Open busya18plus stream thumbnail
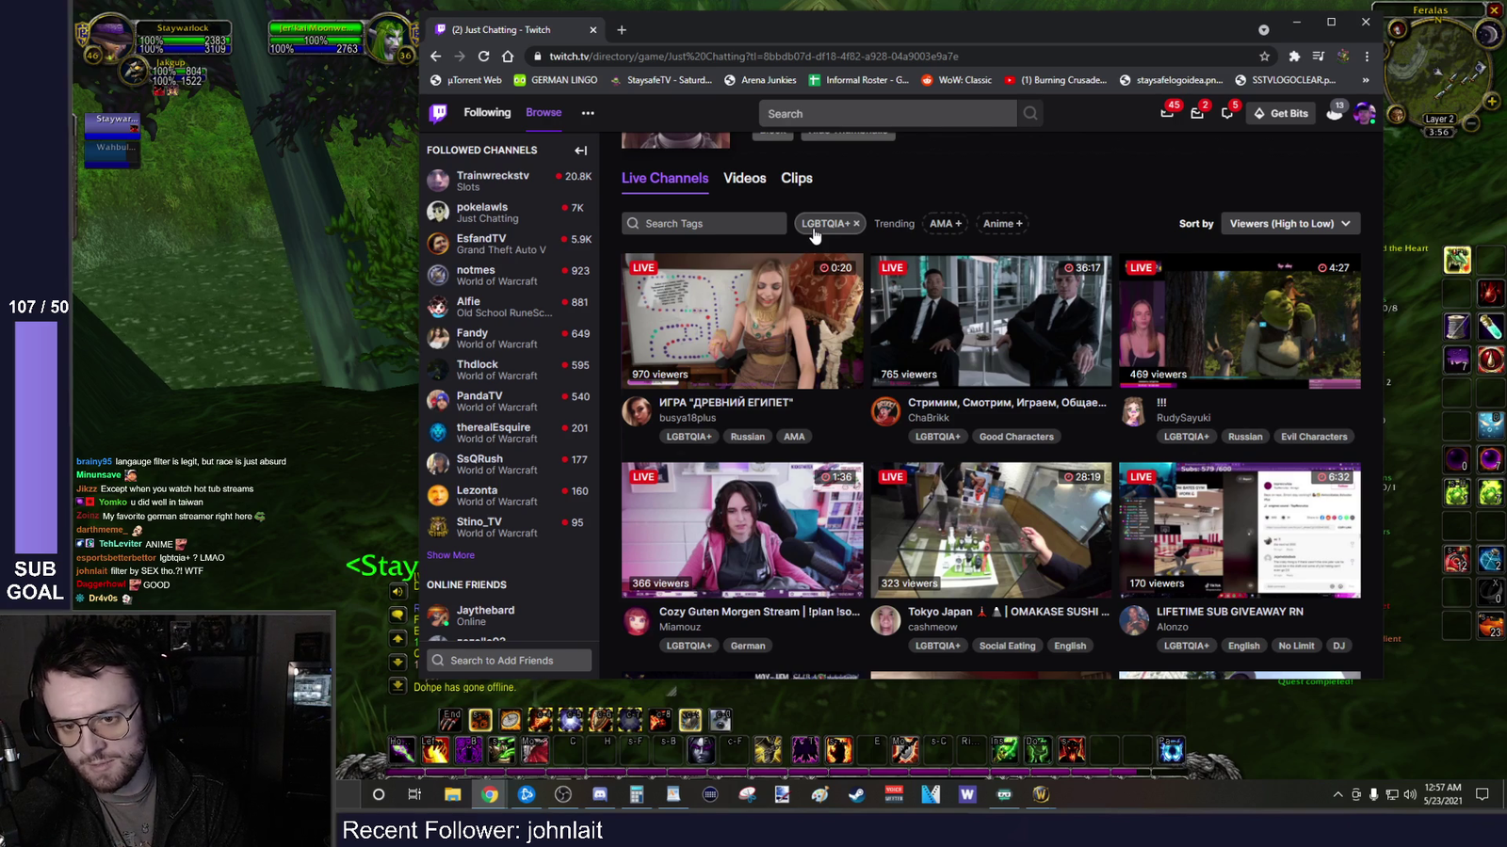 click(742, 321)
